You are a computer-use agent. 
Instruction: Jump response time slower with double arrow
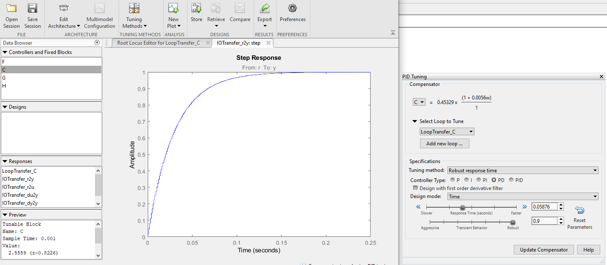pos(418,207)
